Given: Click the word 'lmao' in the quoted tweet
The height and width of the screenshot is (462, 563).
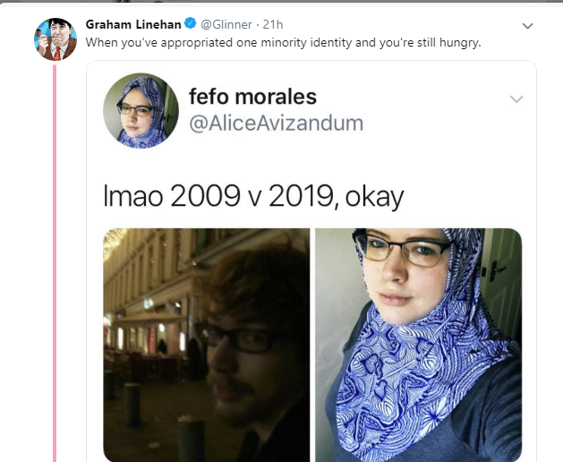Looking at the screenshot, I should (x=132, y=196).
